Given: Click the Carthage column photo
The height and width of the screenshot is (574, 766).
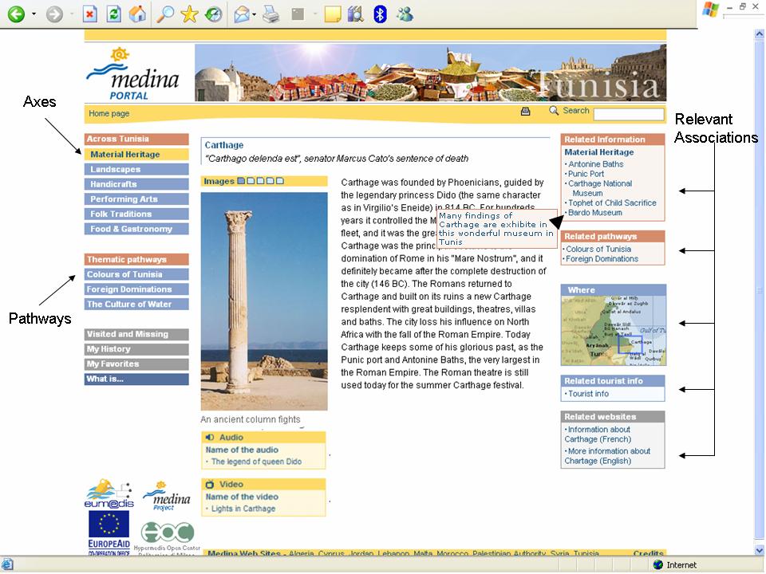Looking at the screenshot, I should pyautogui.click(x=264, y=301).
